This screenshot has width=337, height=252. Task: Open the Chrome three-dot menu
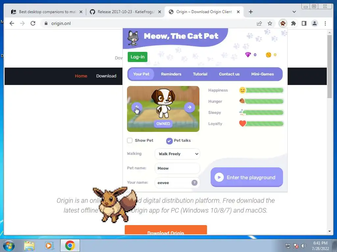pyautogui.click(x=325, y=23)
